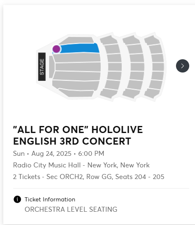Click the Ticket Information heading
195x225 pixels.
pyautogui.click(x=50, y=199)
